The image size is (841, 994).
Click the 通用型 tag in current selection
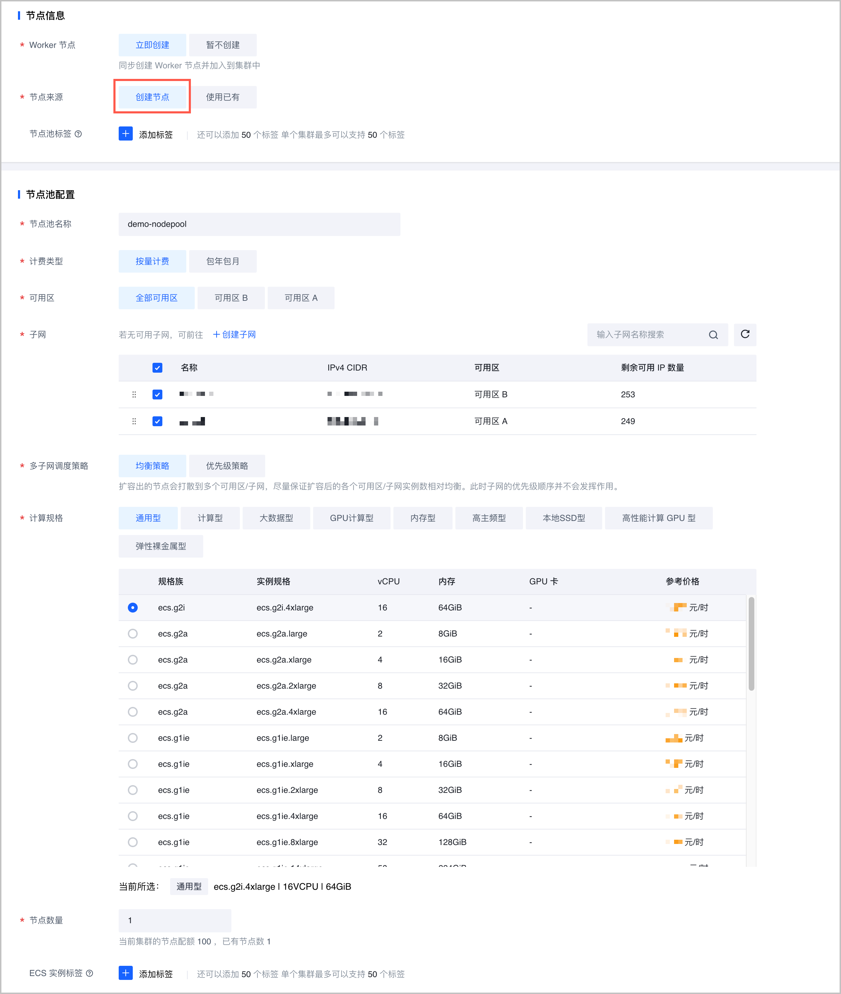tap(189, 886)
